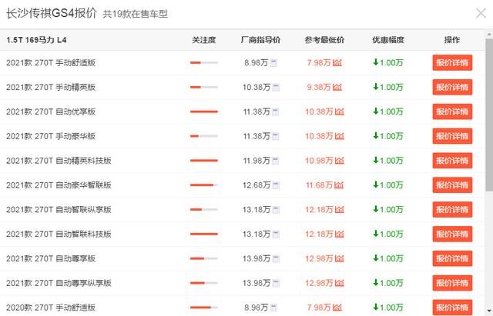Show price trend chart for 自动精英科技版
The height and width of the screenshot is (316, 493).
coord(340,161)
